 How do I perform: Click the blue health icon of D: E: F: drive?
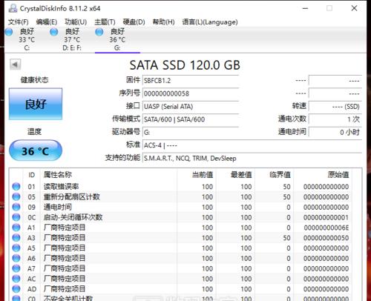(x=54, y=32)
